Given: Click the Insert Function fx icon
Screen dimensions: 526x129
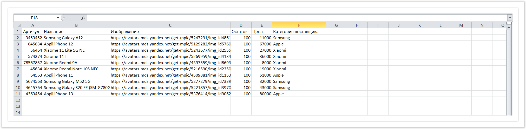Looking at the screenshot, I should tap(83, 18).
